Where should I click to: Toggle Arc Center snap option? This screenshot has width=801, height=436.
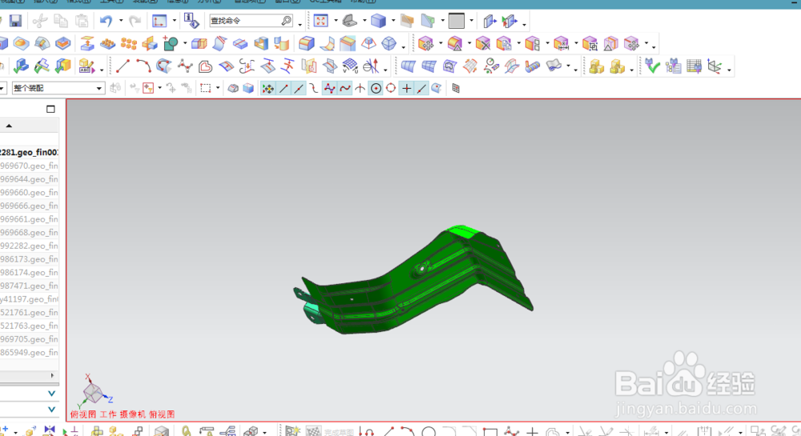click(x=376, y=88)
